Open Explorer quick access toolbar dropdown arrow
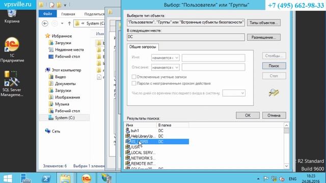The height and width of the screenshot is (183, 326). 65,5
